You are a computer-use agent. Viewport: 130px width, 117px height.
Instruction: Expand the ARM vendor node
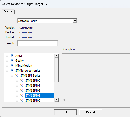click(x=7, y=56)
